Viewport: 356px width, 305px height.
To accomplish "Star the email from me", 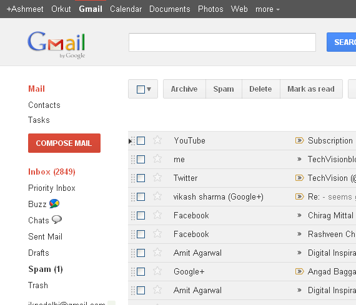I will click(x=157, y=159).
